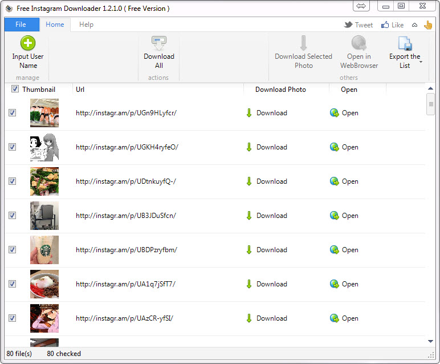Click globe open icon for UAzCR-yfSI
The height and width of the screenshot is (364, 440).
(x=334, y=318)
